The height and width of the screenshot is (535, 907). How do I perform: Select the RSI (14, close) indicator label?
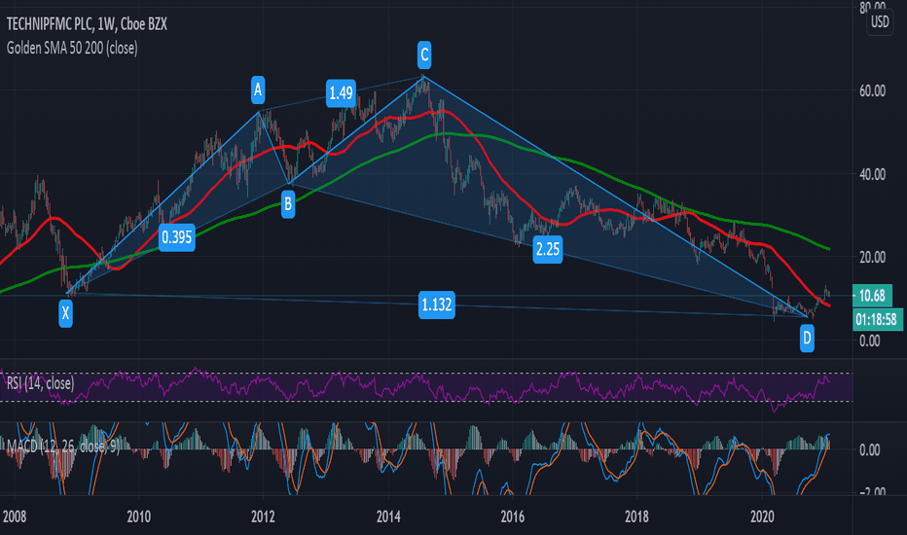coord(41,383)
